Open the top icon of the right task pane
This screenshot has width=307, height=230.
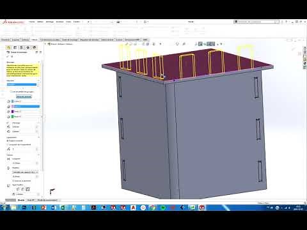[x=304, y=49]
